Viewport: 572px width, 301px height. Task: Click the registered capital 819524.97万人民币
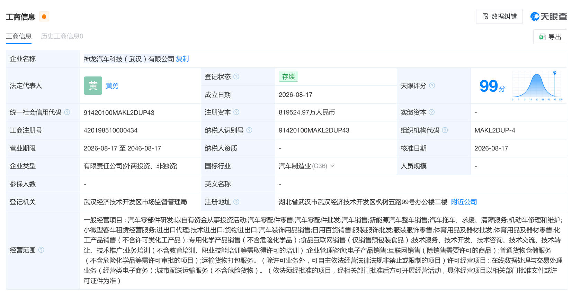(x=307, y=112)
